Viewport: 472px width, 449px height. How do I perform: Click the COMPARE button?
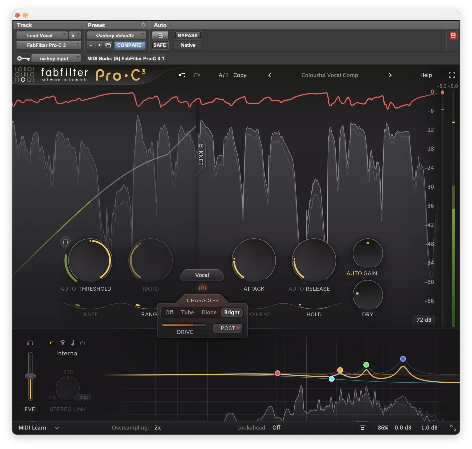click(129, 45)
